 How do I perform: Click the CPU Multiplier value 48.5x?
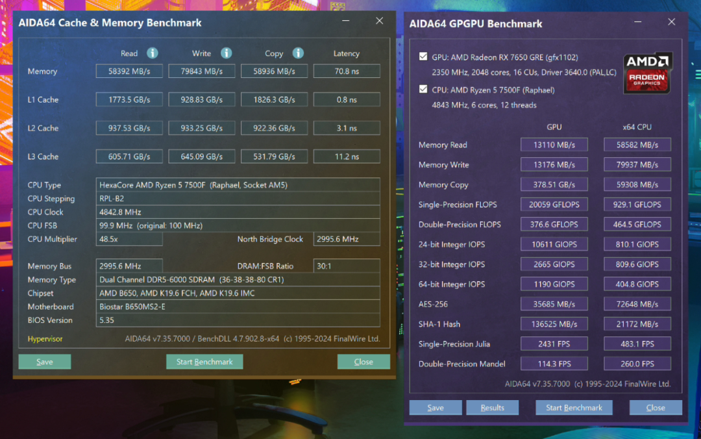(x=129, y=239)
